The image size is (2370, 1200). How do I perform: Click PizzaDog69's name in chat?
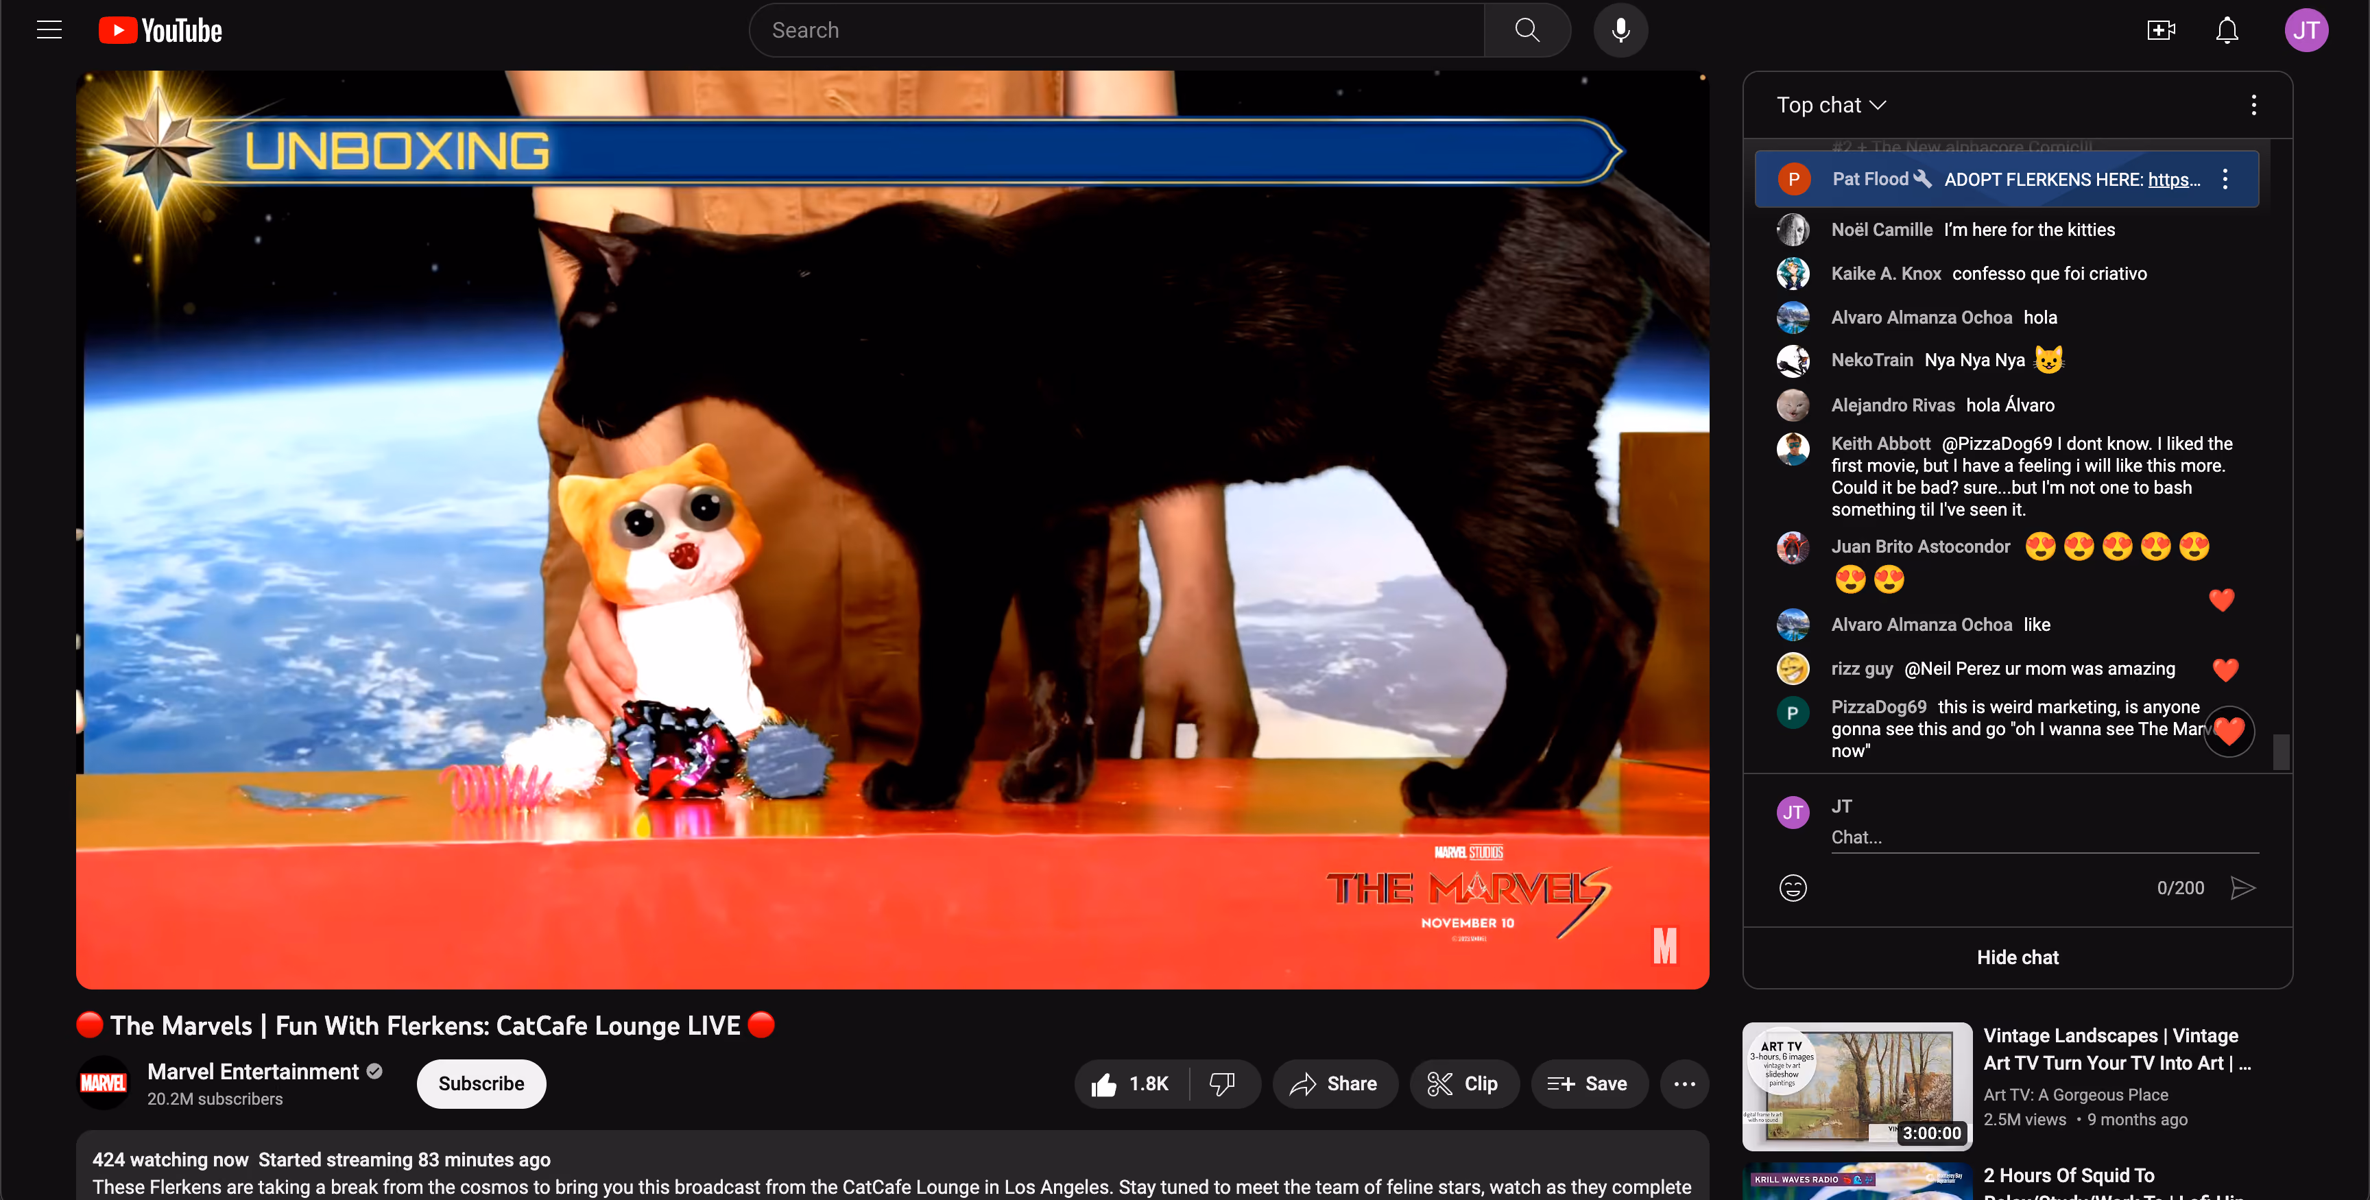1878,707
